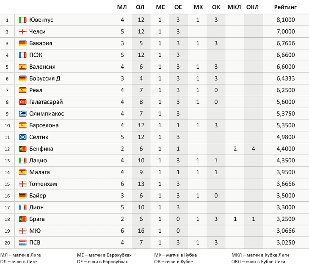Click the German flag next to Бавария
Viewport: 309px width, 267px height.
(23, 43)
